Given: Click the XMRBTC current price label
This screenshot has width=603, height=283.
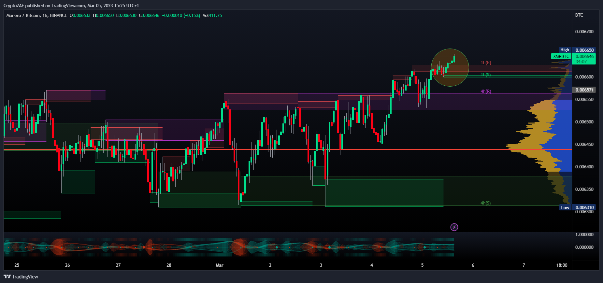Looking at the screenshot, I should (x=561, y=56).
